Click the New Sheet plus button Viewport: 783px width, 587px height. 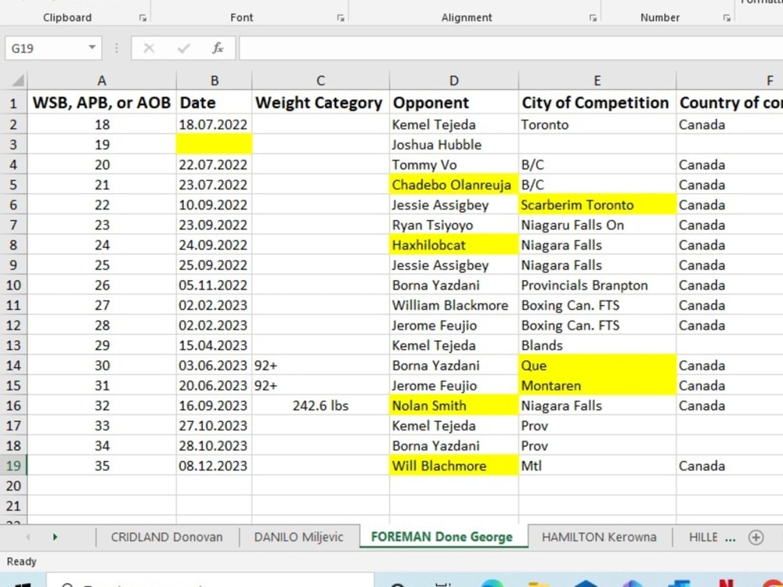(756, 537)
